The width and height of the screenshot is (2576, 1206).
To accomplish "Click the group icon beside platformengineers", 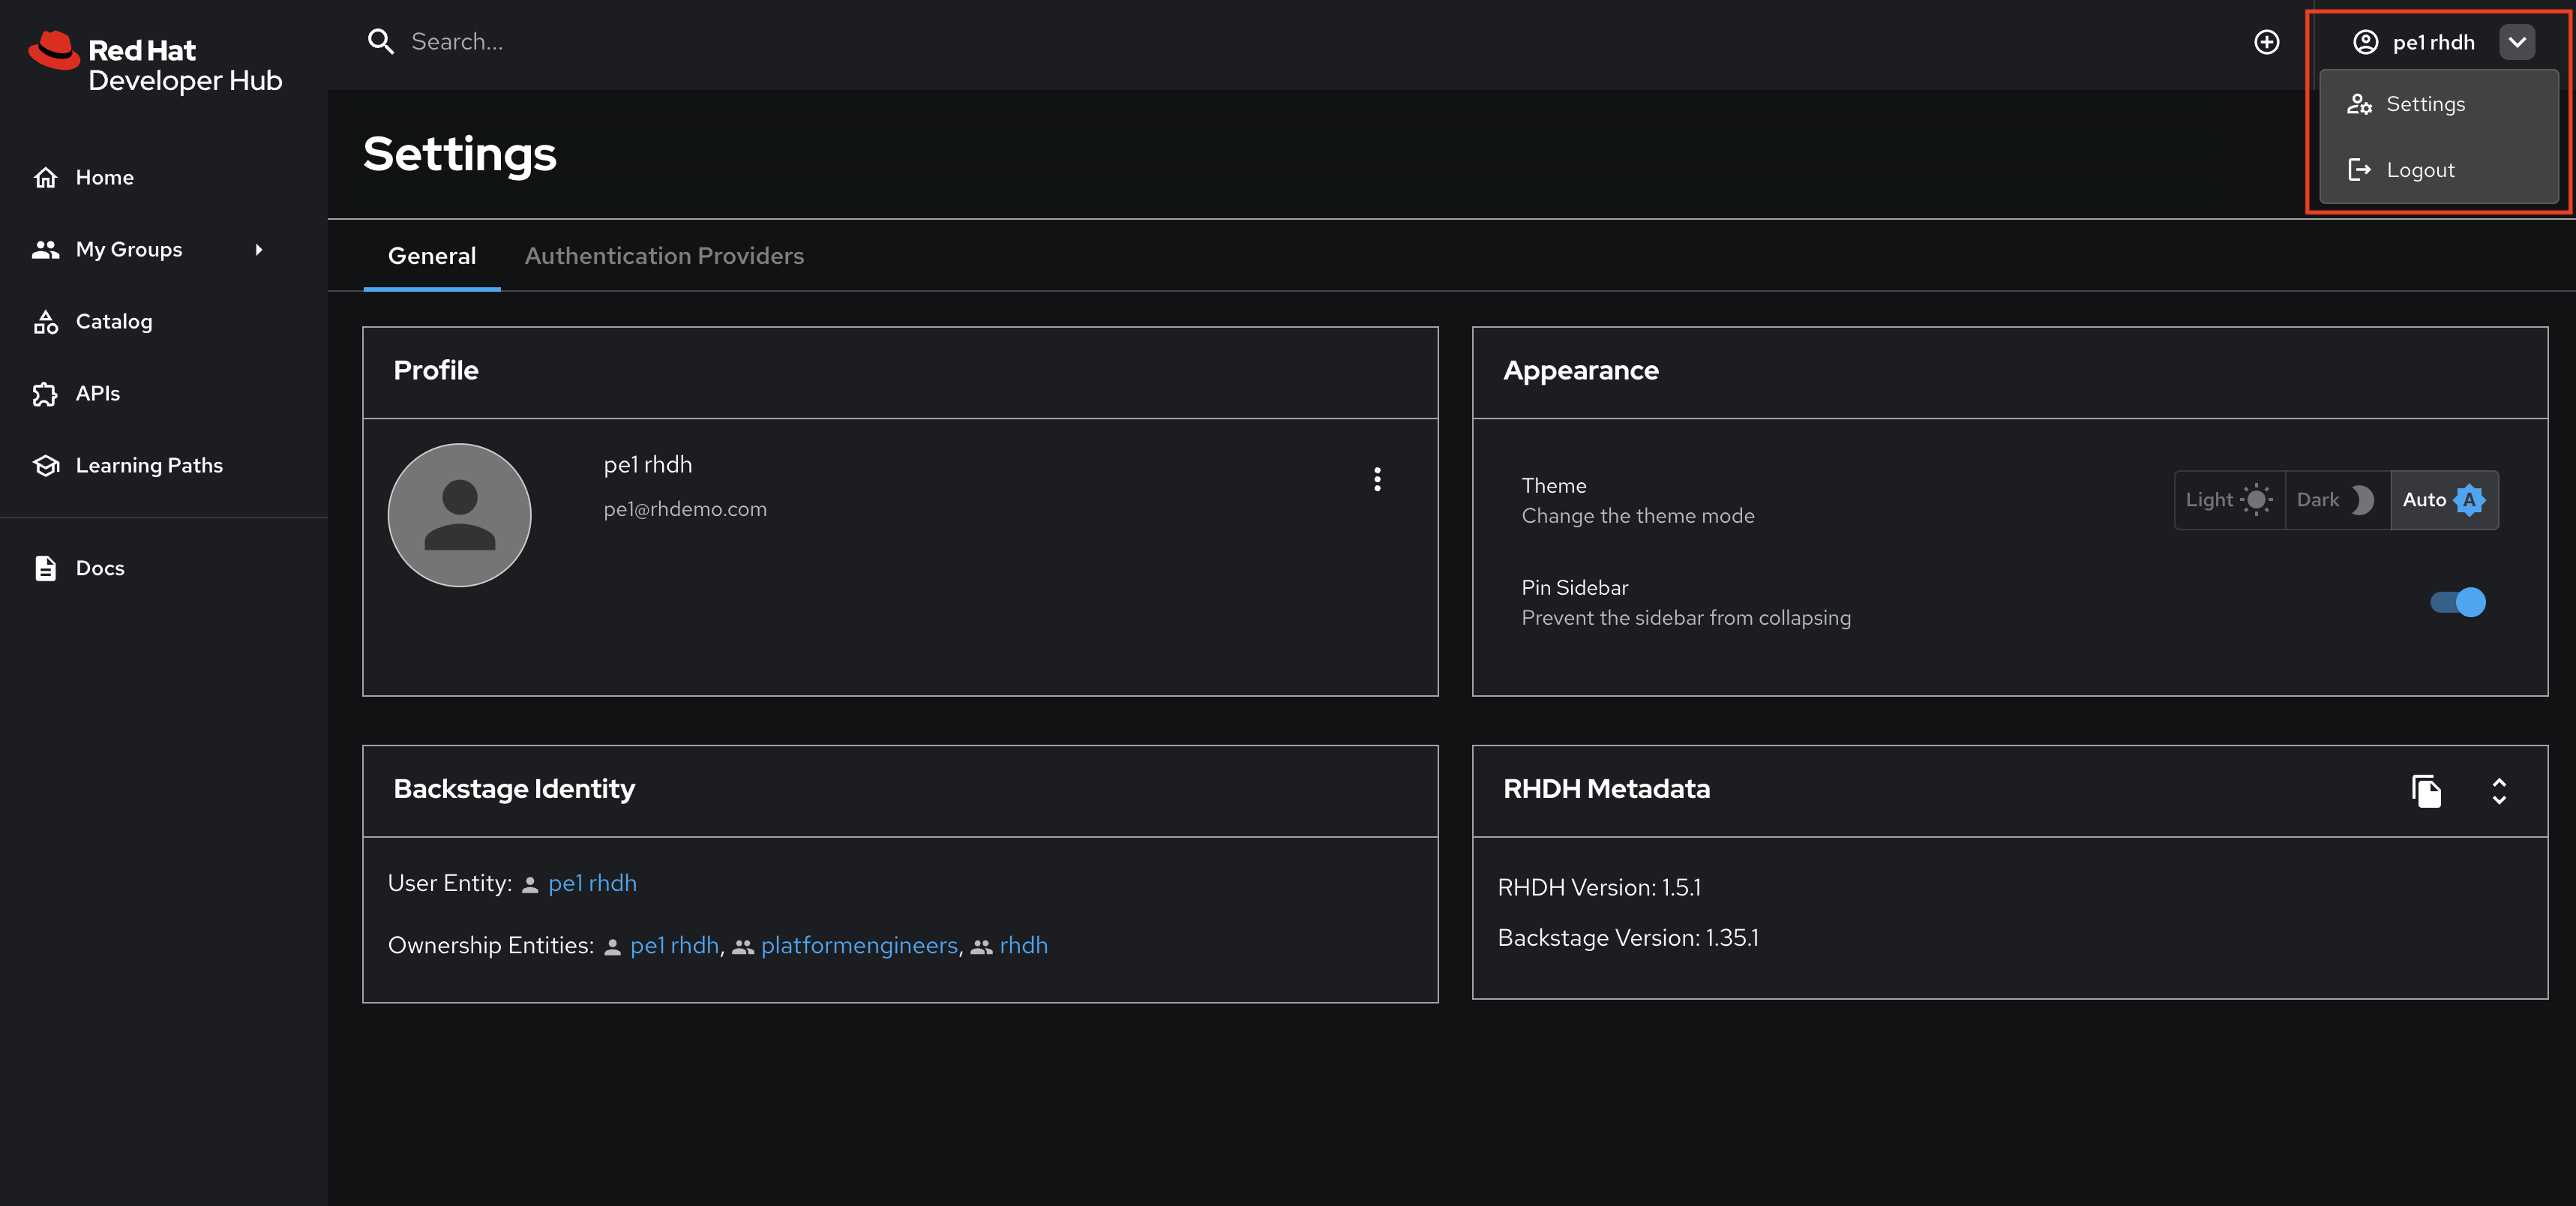I will [x=743, y=947].
